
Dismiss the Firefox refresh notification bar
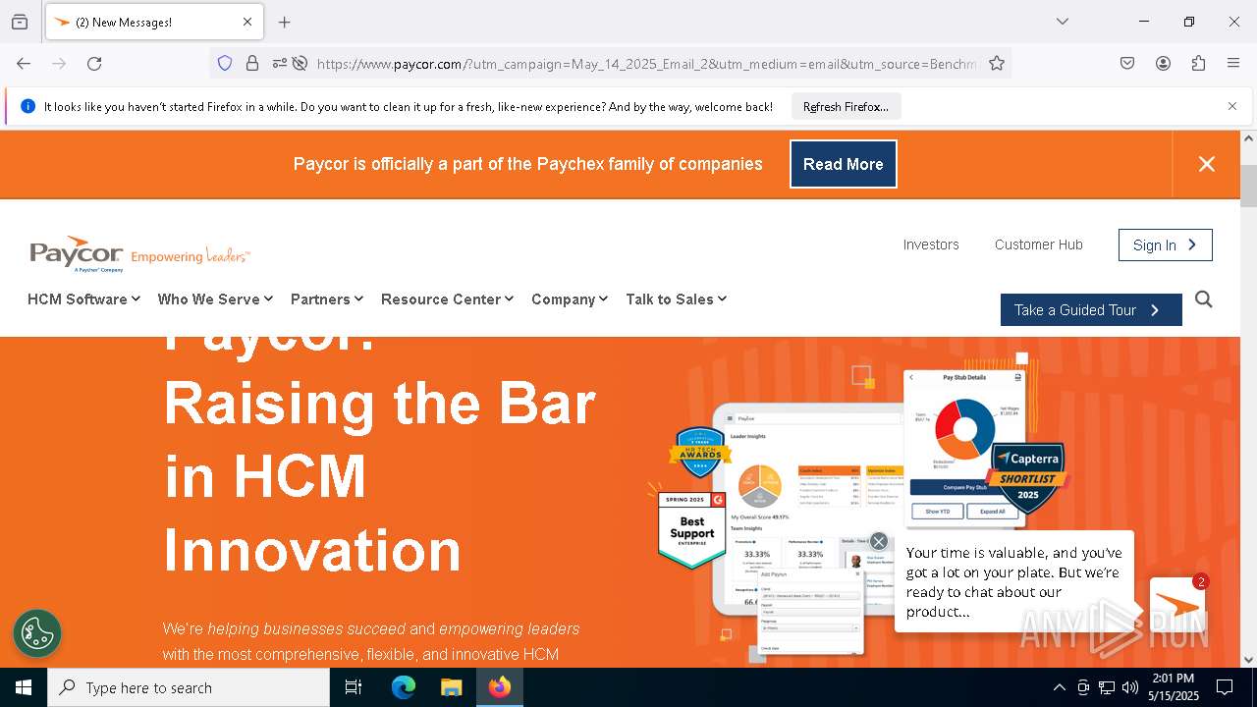point(1232,106)
